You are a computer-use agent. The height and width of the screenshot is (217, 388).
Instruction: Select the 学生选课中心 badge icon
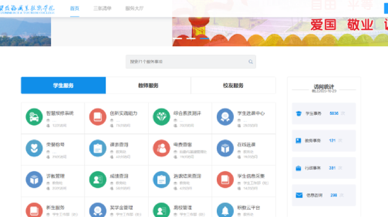(225, 117)
